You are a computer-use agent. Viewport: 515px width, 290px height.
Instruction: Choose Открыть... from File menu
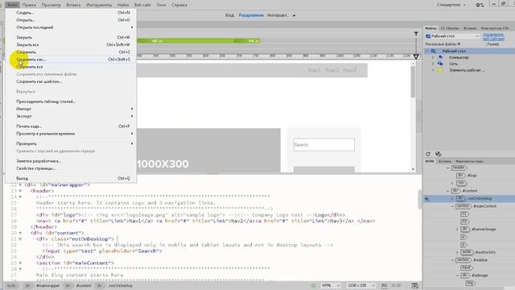pyautogui.click(x=71, y=20)
